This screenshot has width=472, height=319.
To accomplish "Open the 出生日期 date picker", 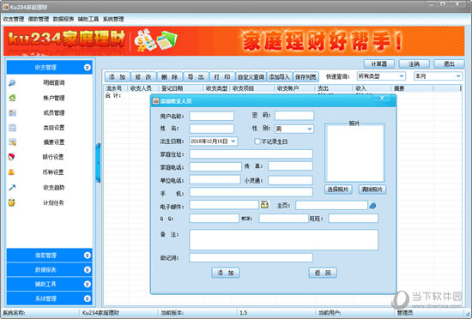I will (x=233, y=141).
